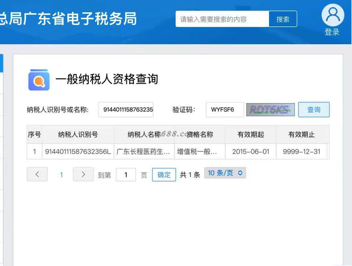Click the captcha code input field
352x266 pixels.
[x=225, y=110]
